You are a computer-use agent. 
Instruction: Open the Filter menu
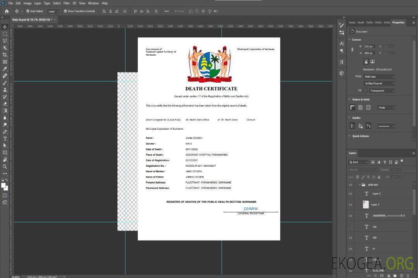67,3
